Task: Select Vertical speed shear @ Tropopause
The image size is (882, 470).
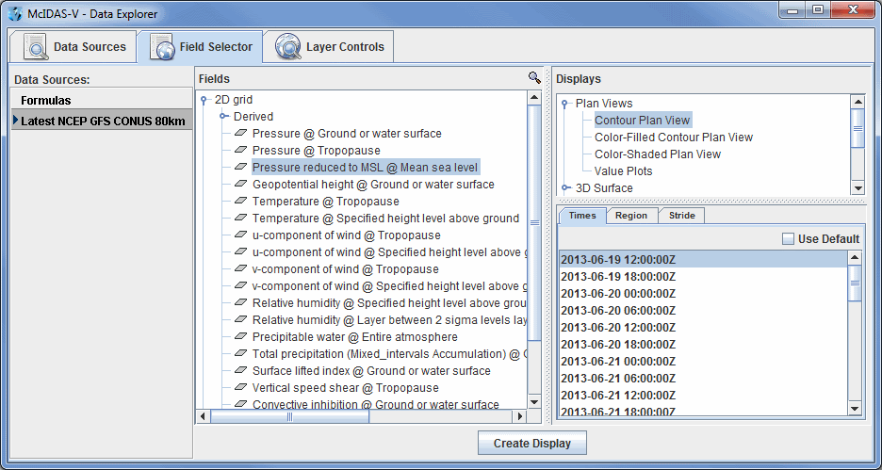Action: point(346,388)
